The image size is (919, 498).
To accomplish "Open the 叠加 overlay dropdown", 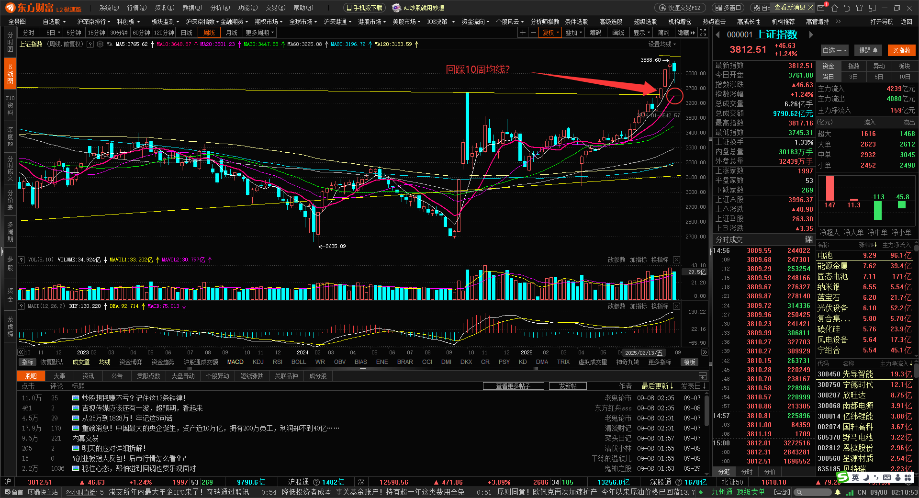I will [573, 33].
